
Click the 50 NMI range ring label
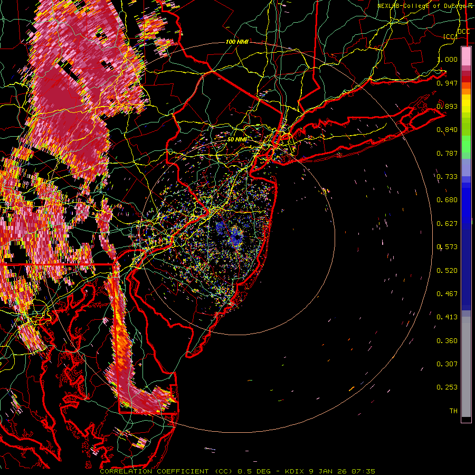pyautogui.click(x=237, y=139)
